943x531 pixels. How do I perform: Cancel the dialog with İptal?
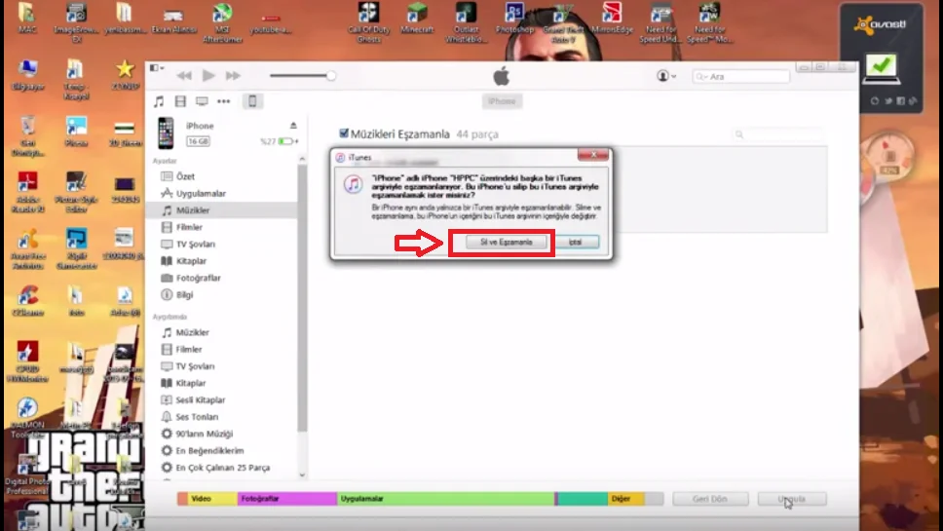575,242
